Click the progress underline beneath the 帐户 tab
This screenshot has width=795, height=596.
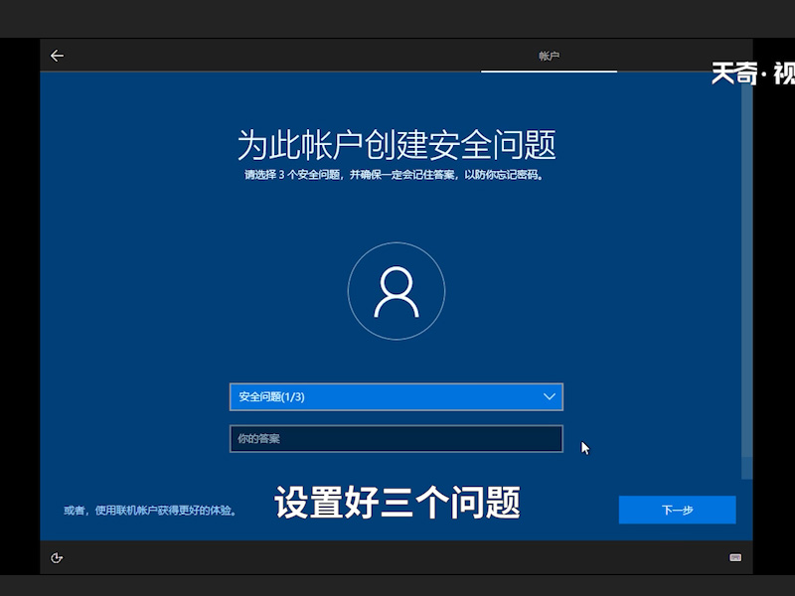tap(549, 70)
